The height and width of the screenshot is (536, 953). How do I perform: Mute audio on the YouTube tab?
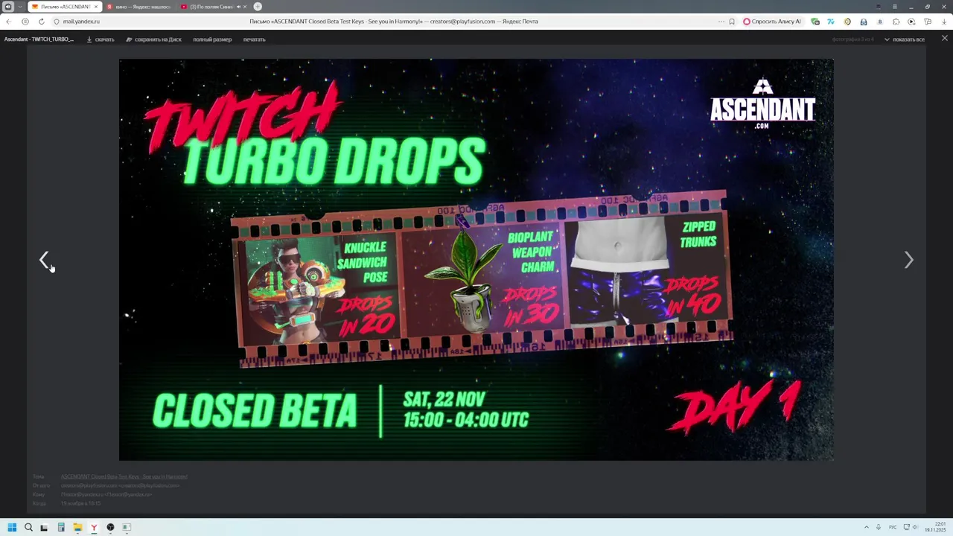(238, 7)
